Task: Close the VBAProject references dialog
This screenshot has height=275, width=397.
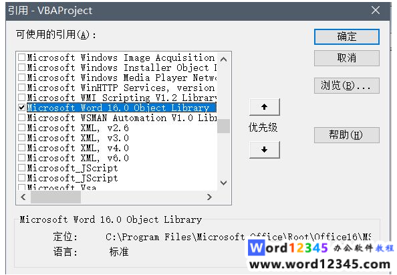Action: click(375, 11)
